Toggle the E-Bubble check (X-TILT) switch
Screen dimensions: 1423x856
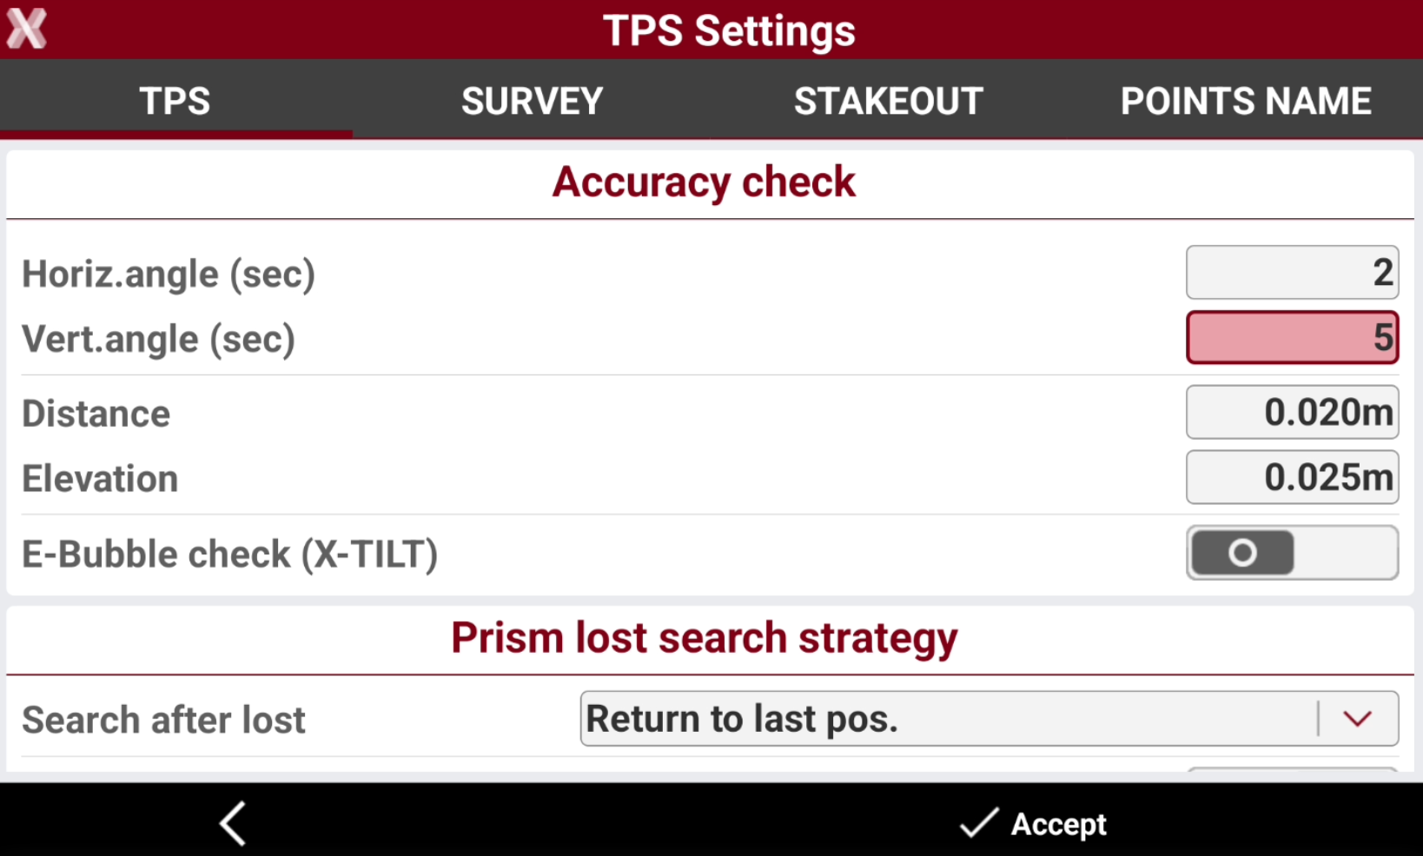click(1292, 553)
